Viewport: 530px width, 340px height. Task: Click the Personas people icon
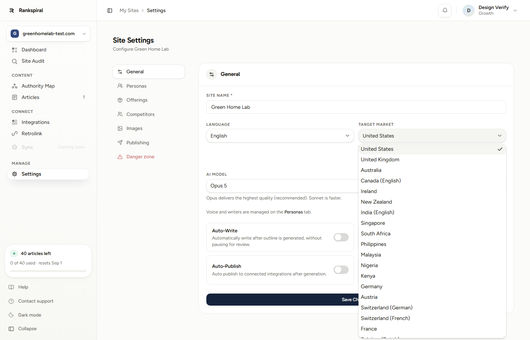coord(120,86)
